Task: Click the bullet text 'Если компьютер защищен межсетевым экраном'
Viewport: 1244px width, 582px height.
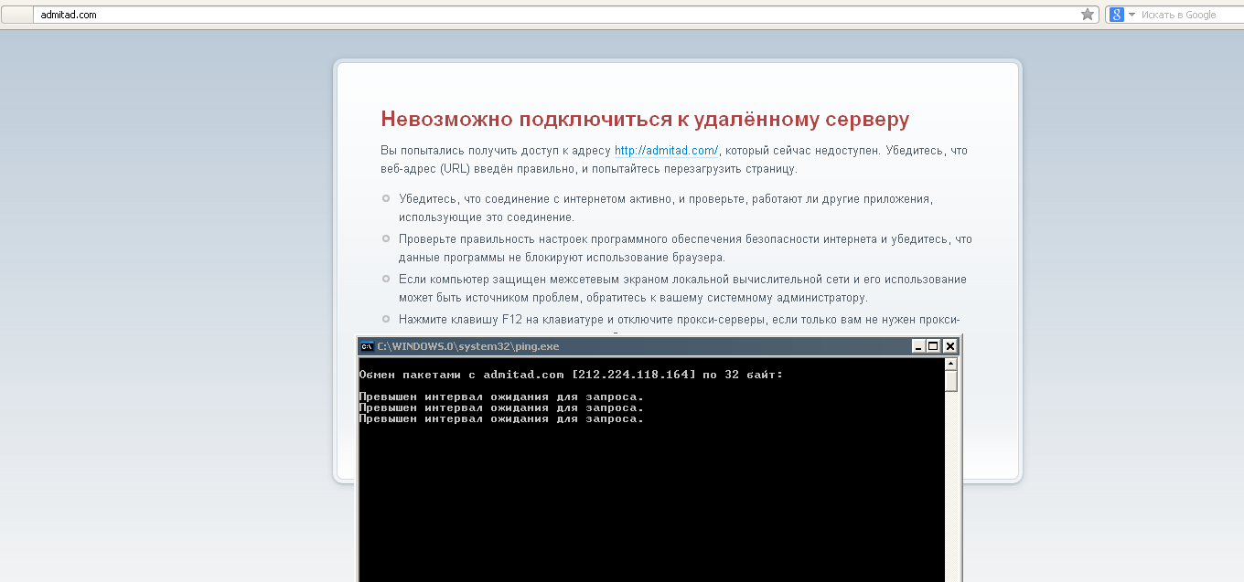Action: 682,289
